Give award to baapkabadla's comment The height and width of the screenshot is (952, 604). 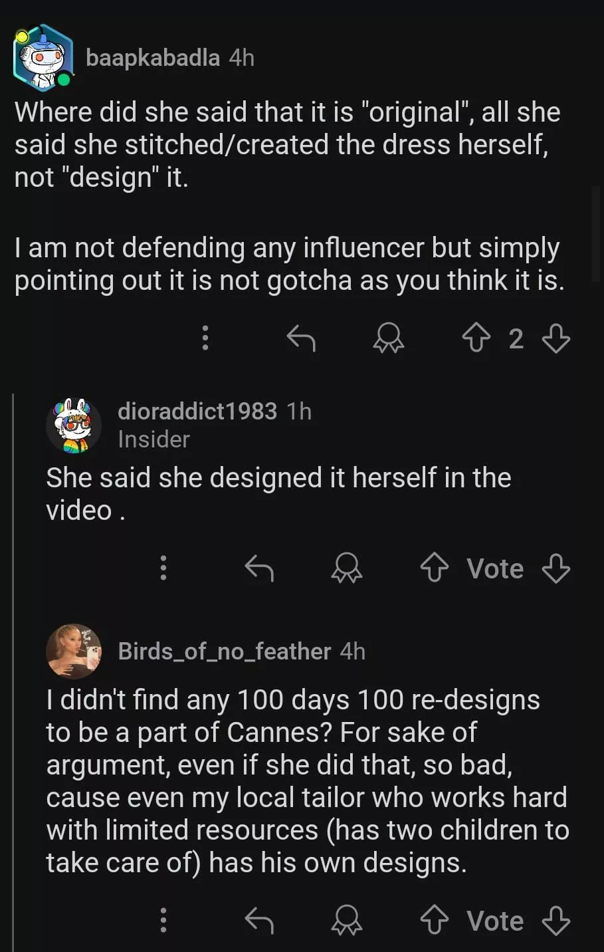388,338
